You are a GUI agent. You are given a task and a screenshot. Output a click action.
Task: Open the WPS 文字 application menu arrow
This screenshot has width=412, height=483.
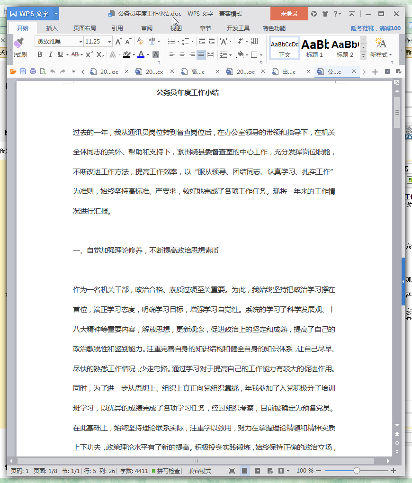coord(56,14)
